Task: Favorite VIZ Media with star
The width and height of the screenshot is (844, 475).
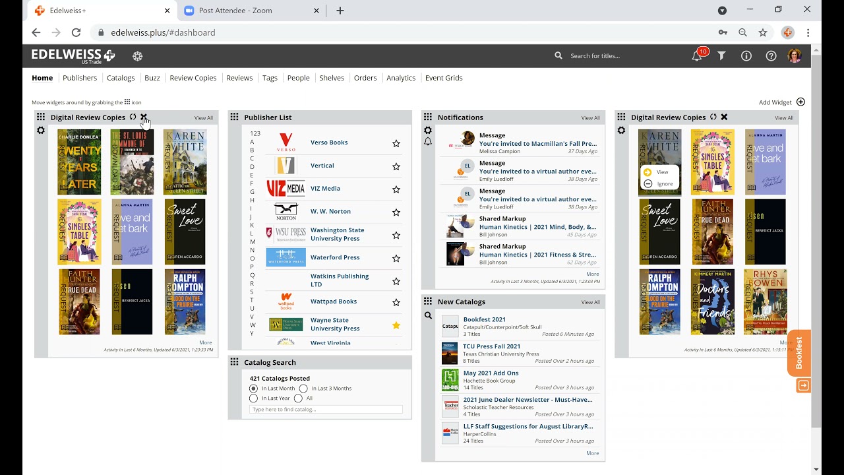Action: click(x=396, y=189)
